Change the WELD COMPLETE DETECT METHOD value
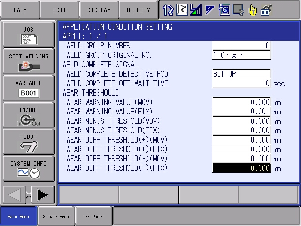Screen dimensions: 301x226 coord(242,74)
